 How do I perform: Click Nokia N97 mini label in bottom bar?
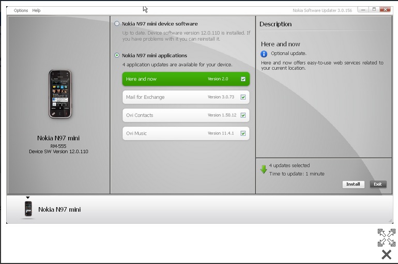coord(59,209)
